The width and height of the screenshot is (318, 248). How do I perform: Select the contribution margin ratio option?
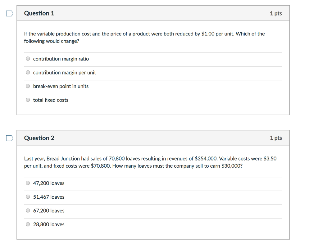click(x=28, y=58)
